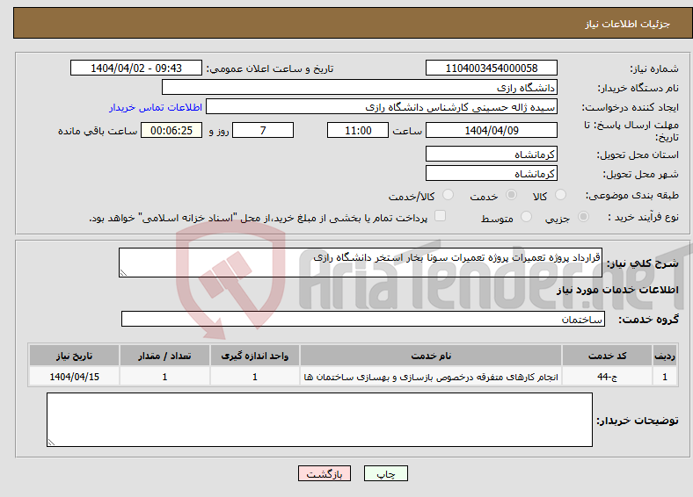Click the remaining time field 00:06:25
This screenshot has height=497, width=693.
(x=171, y=130)
